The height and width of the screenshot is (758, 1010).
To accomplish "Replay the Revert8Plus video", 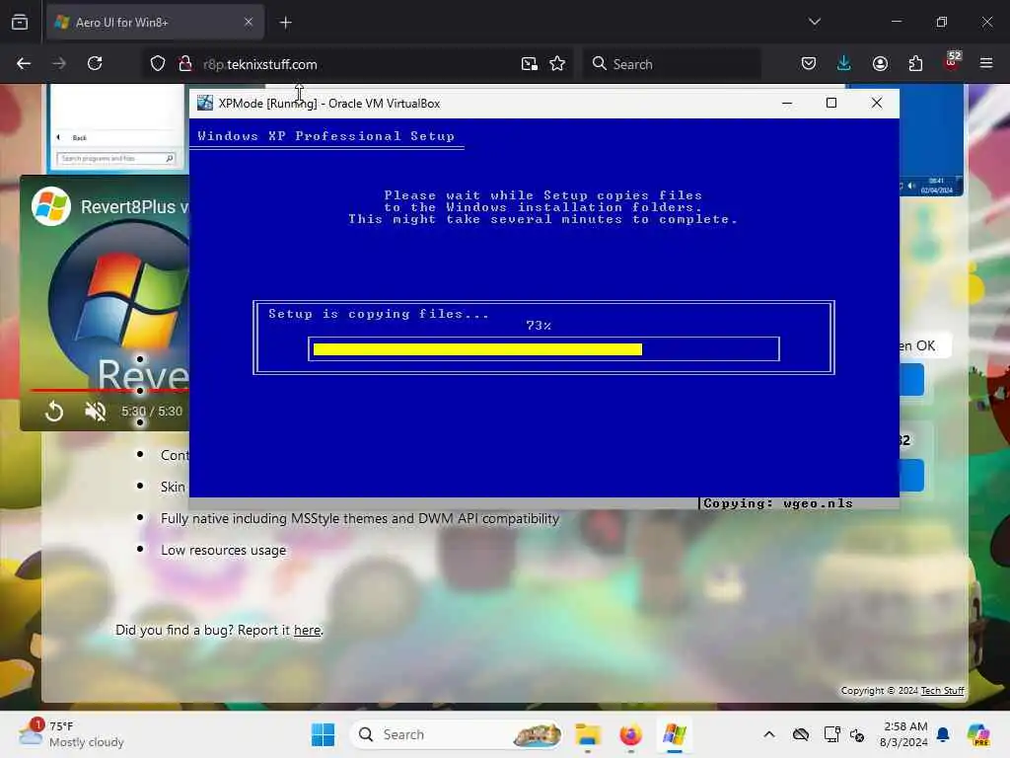I will pyautogui.click(x=54, y=412).
